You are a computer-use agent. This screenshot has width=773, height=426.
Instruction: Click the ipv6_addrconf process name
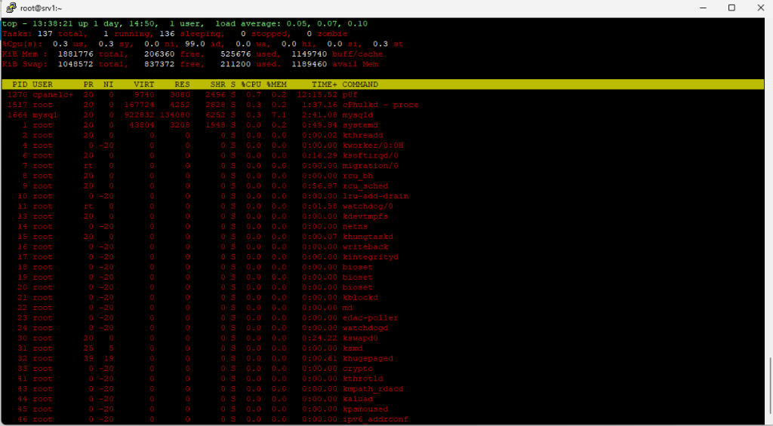click(x=376, y=420)
